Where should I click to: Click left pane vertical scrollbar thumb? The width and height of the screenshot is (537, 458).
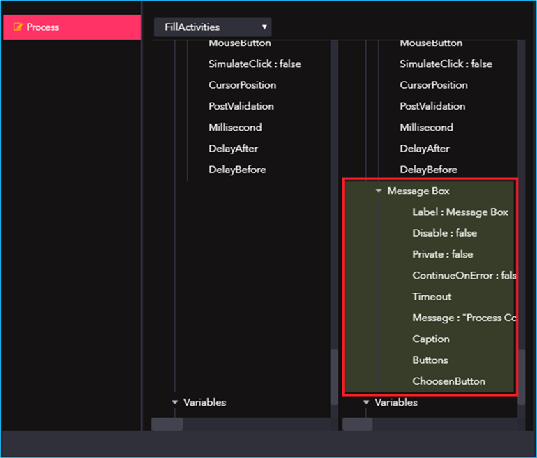click(334, 377)
